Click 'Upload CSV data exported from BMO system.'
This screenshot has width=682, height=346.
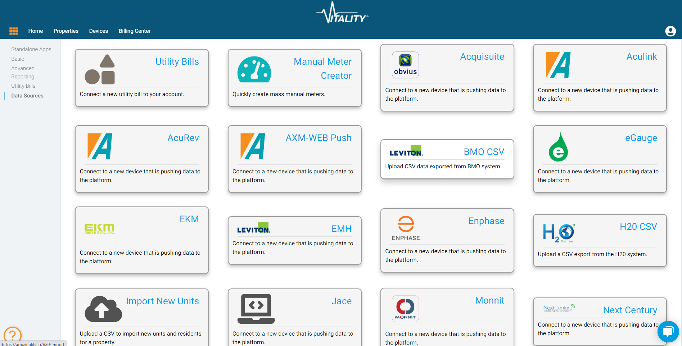(443, 167)
